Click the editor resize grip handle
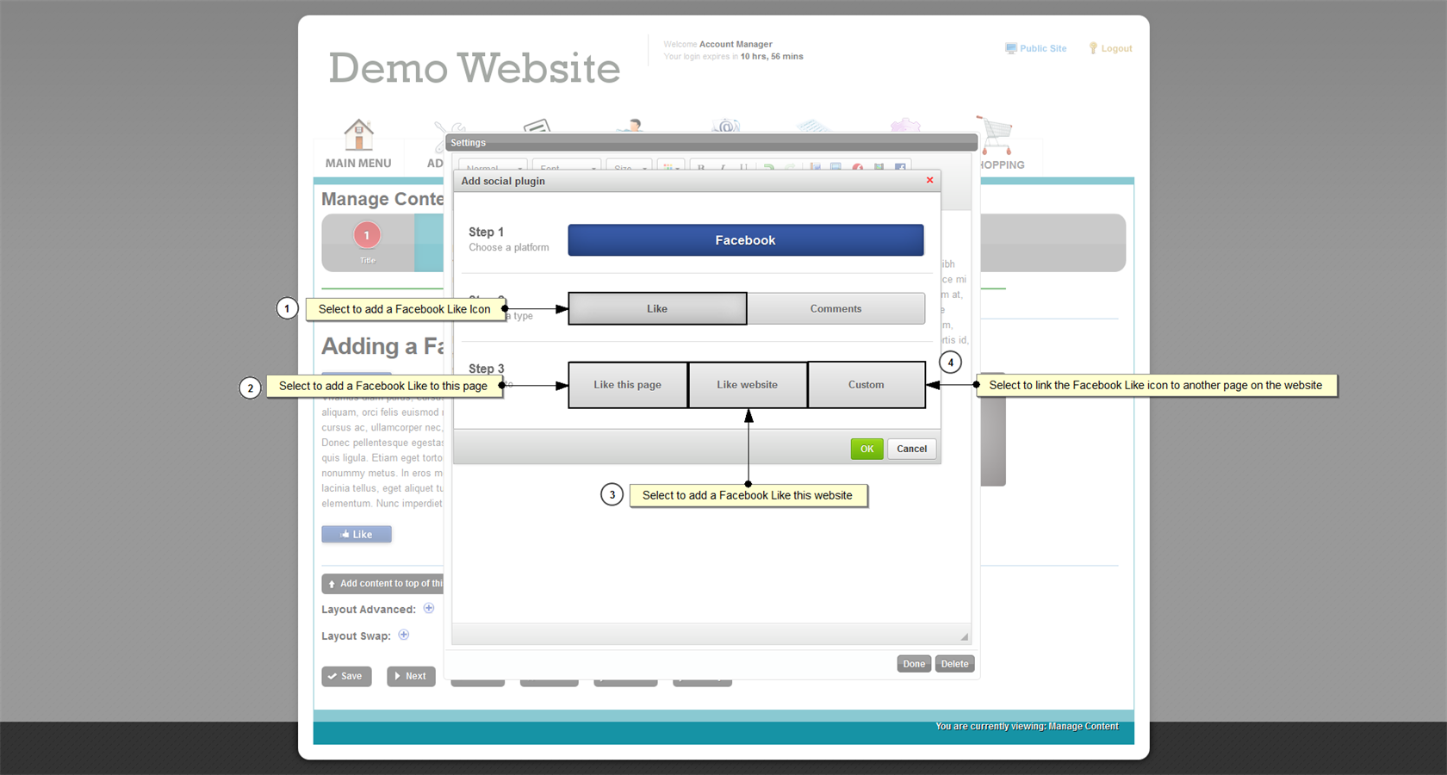The image size is (1447, 775). (964, 636)
